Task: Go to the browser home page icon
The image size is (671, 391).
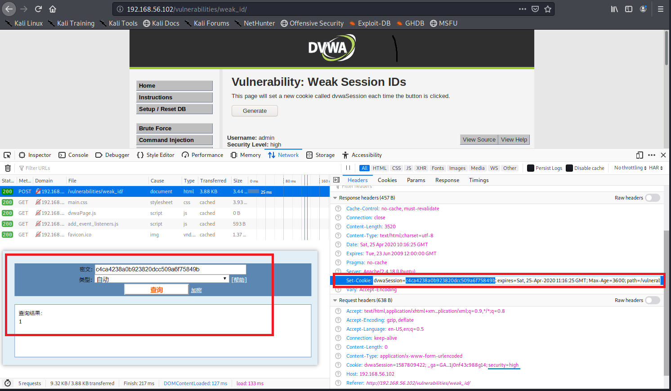Action: point(53,9)
